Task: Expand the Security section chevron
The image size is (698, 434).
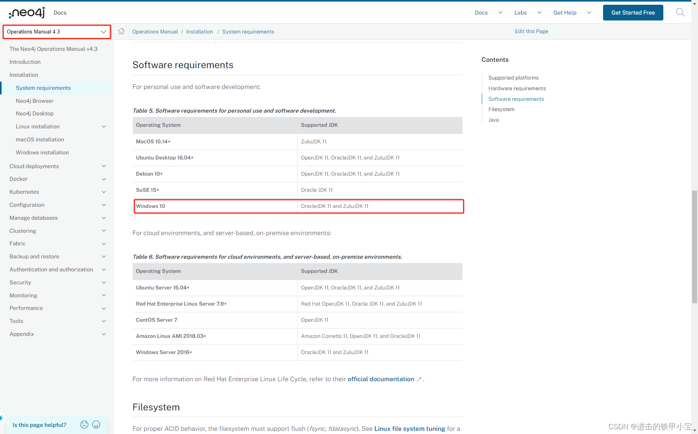Action: pyautogui.click(x=104, y=282)
